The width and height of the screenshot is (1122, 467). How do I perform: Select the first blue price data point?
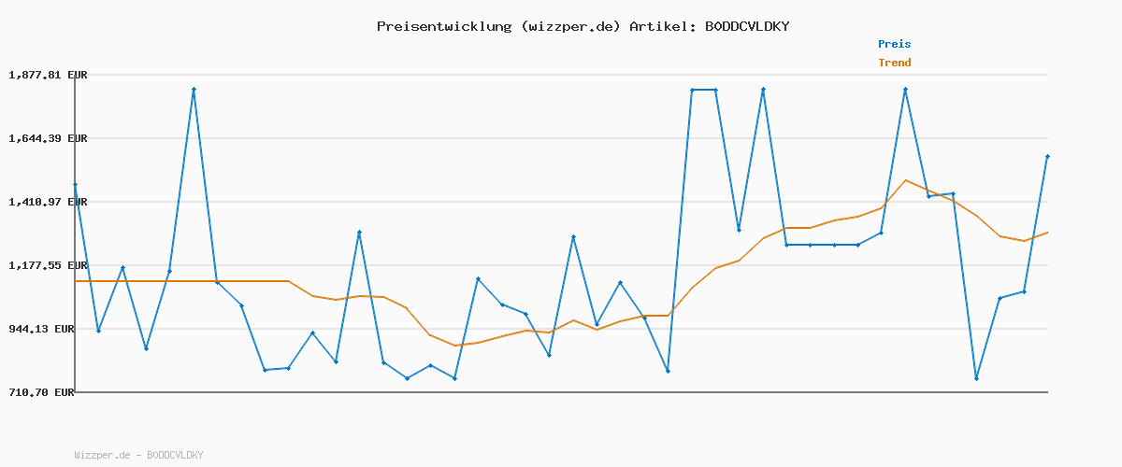76,185
